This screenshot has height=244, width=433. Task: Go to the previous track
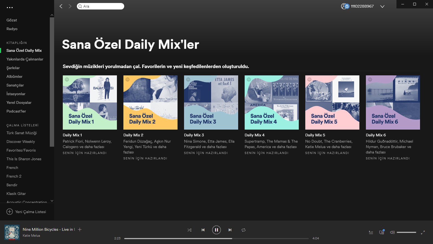(203, 230)
